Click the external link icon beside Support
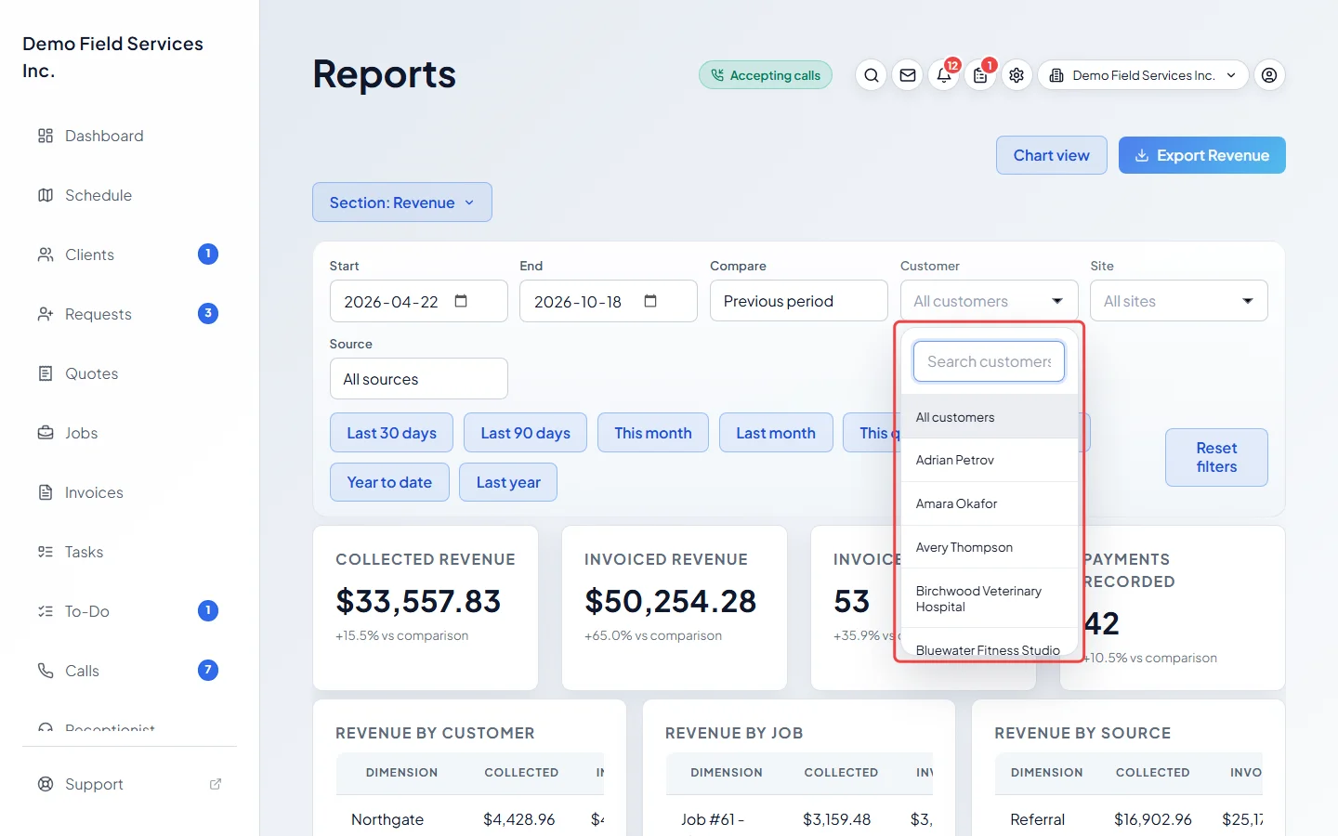The height and width of the screenshot is (836, 1338). coord(216,784)
